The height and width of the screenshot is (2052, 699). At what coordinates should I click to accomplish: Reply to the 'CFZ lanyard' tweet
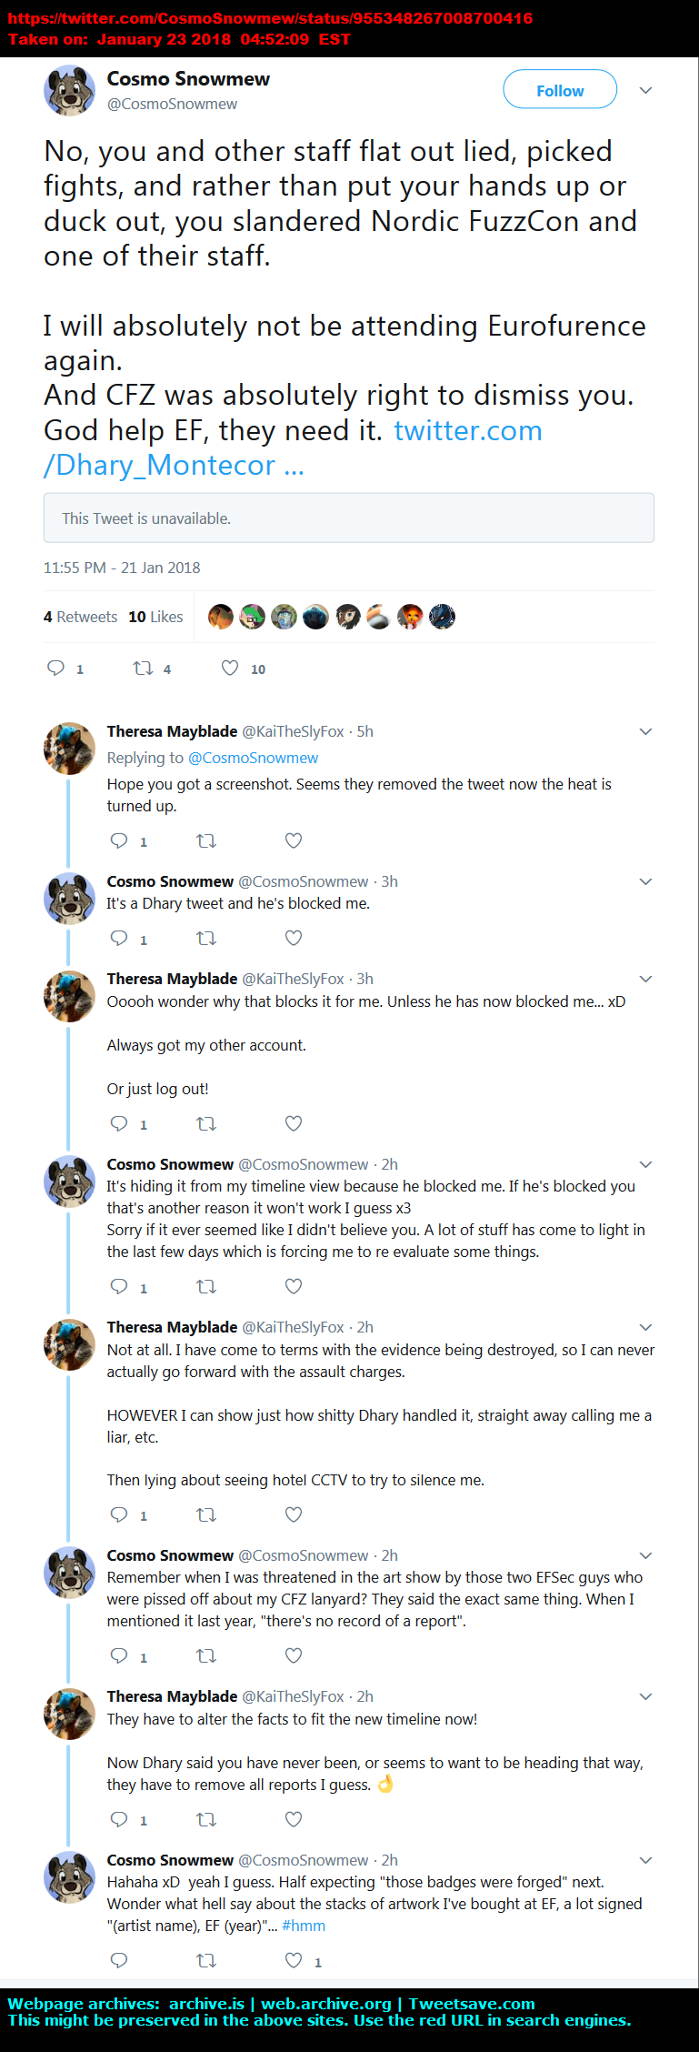coord(119,1655)
